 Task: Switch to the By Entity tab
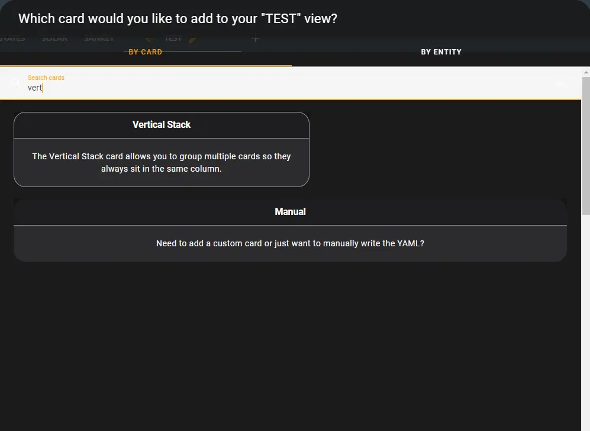click(x=441, y=52)
